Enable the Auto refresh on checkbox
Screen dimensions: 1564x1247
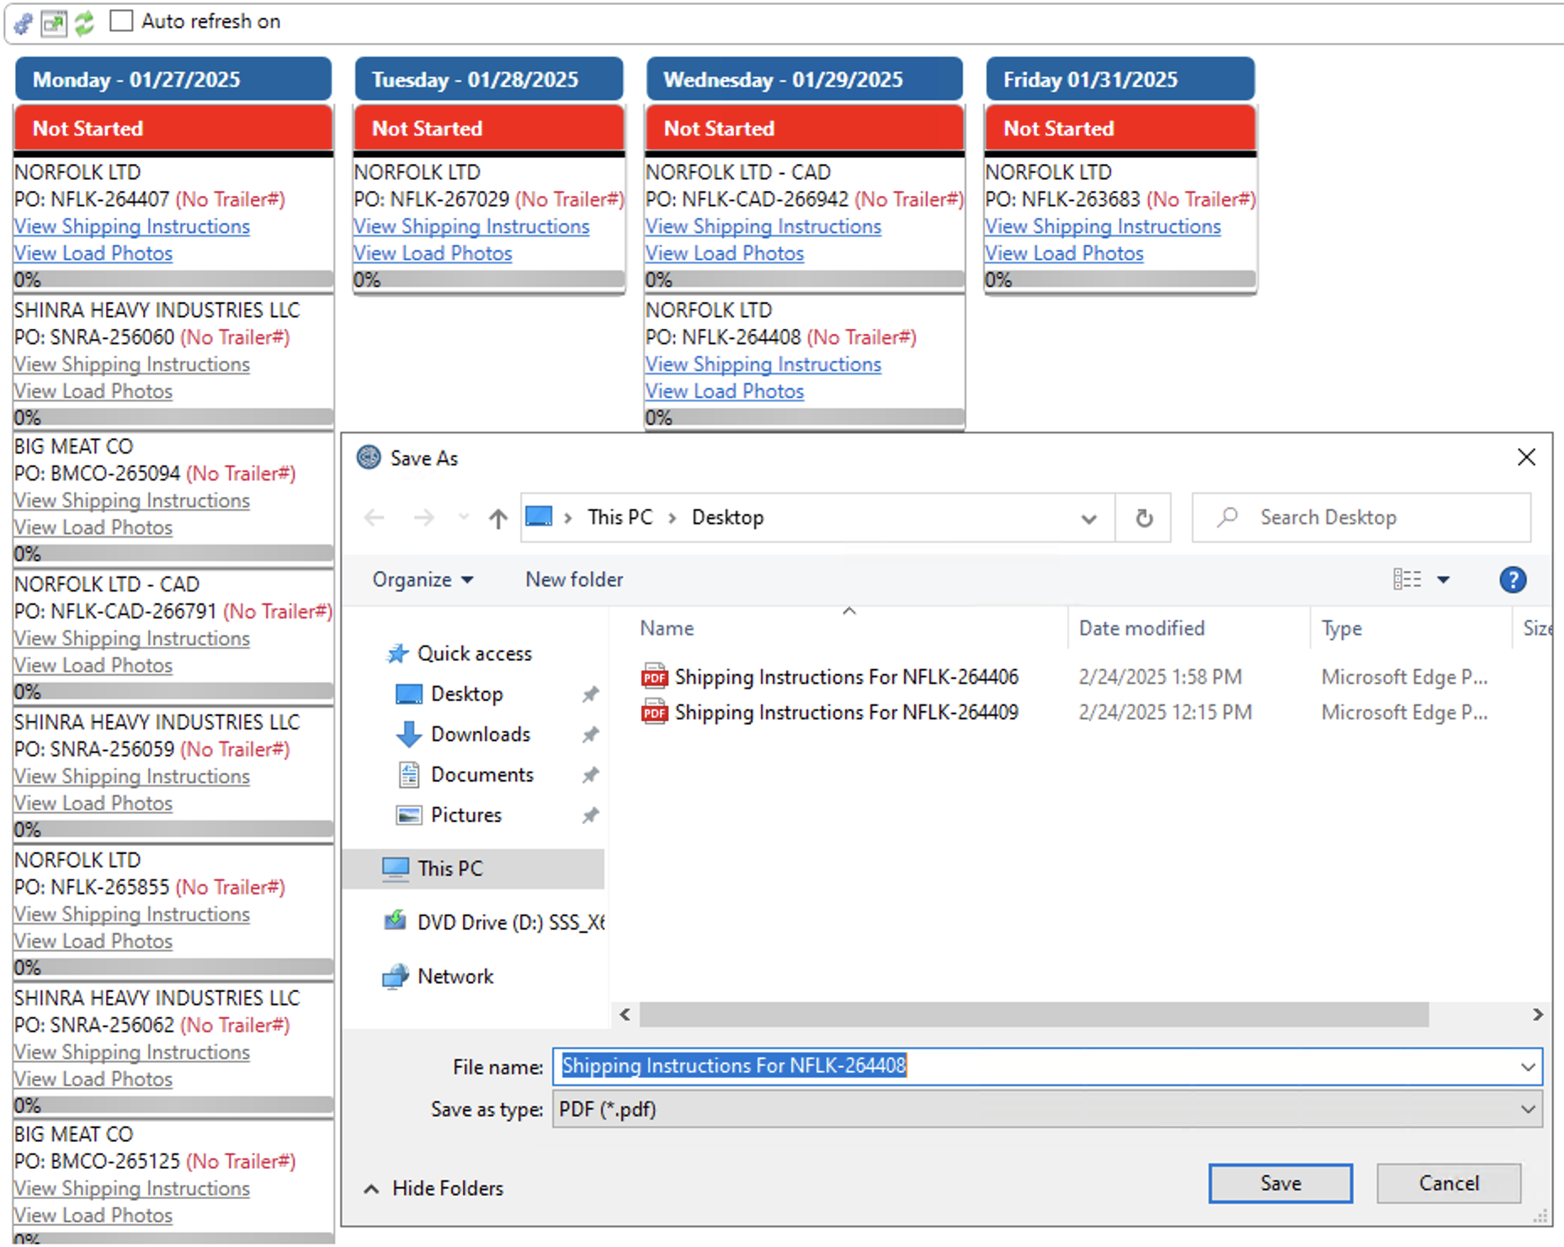(x=122, y=21)
